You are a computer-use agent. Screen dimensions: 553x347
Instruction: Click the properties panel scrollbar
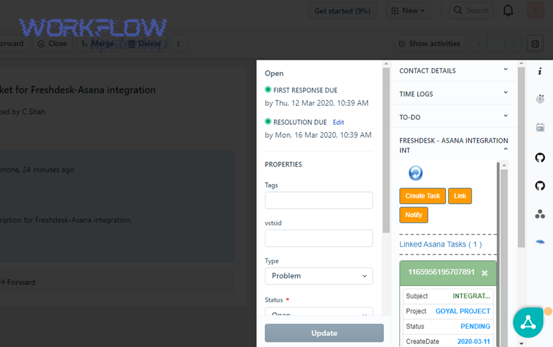point(386,150)
